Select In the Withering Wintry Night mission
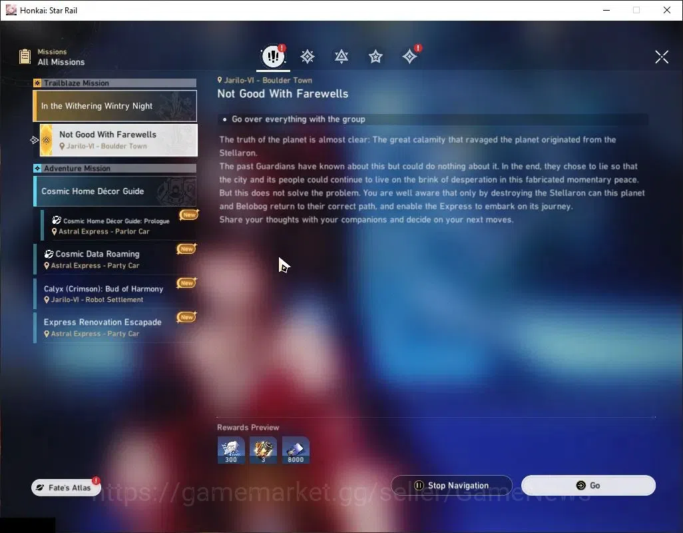This screenshot has height=533, width=683. point(115,106)
